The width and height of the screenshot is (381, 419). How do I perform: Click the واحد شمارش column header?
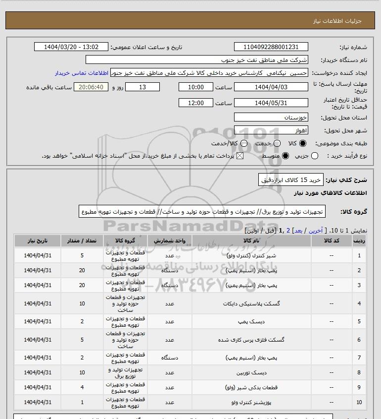[x=170, y=240]
